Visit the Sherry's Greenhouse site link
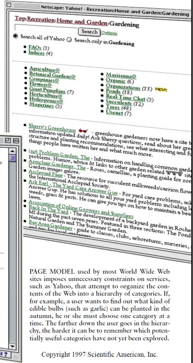Screen dimensions: 193x363 pos(52,128)
